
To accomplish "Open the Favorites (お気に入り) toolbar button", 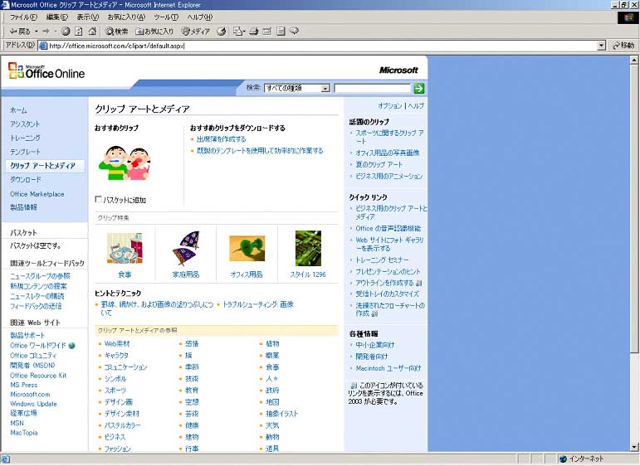I will (154, 31).
